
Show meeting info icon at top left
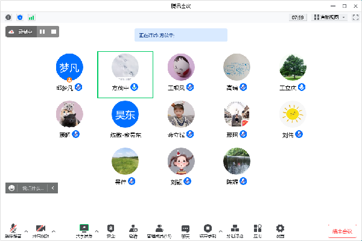coord(8,17)
